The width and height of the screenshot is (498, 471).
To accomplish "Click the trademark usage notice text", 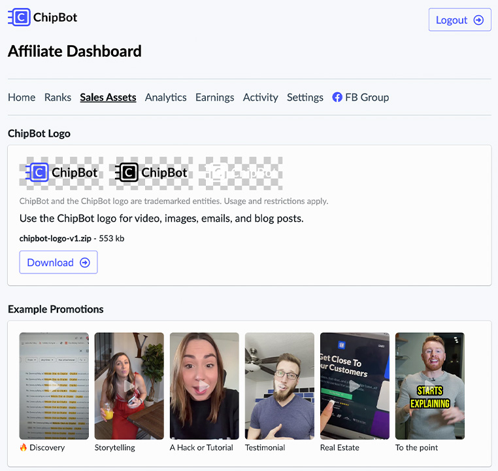I will pyautogui.click(x=174, y=201).
